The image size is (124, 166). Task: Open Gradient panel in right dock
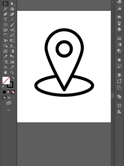(119, 44)
